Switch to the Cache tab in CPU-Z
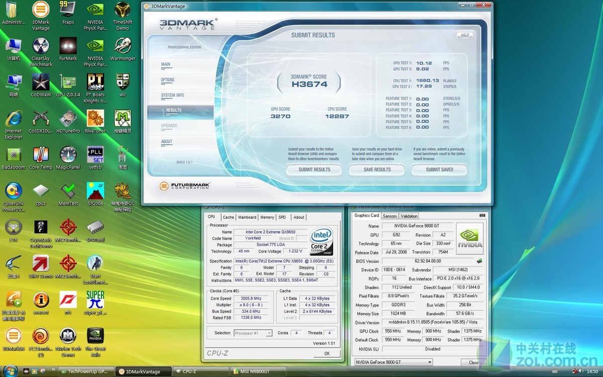 click(228, 217)
